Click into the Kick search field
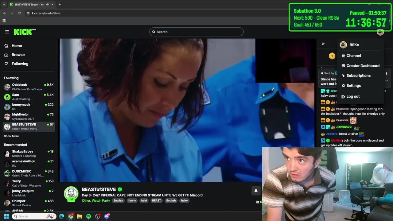Image resolution: width=393 pixels, height=221 pixels. (196, 32)
